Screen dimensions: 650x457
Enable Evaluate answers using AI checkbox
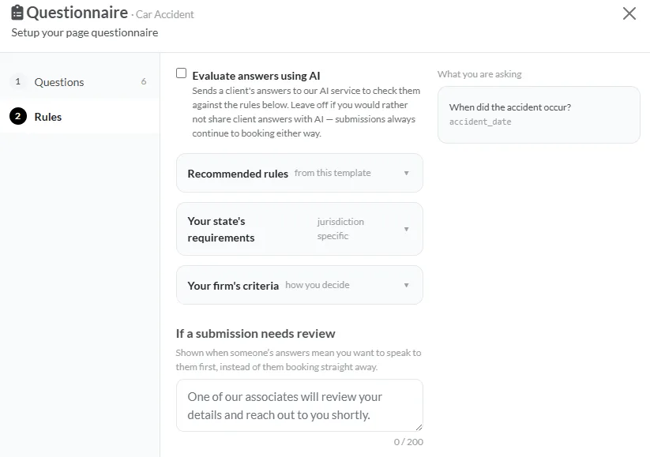(181, 73)
